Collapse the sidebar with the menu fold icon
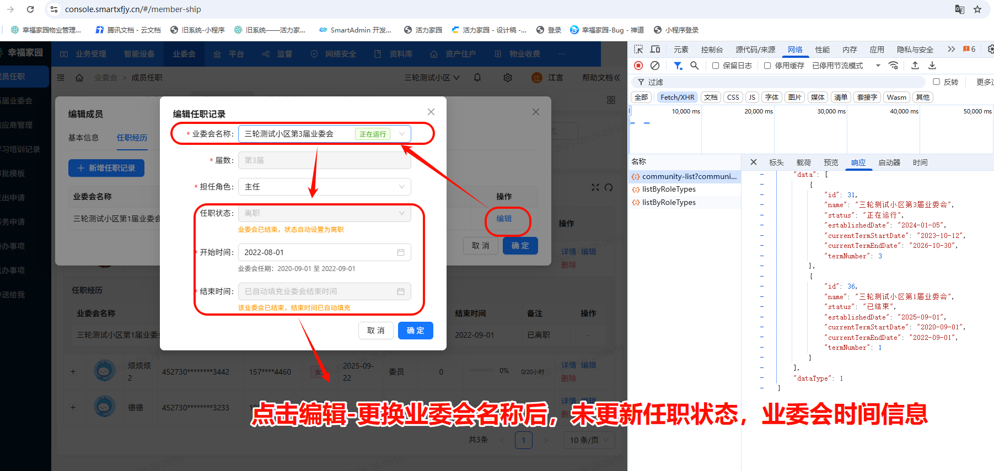Viewport: 994px width, 471px height. coord(61,78)
